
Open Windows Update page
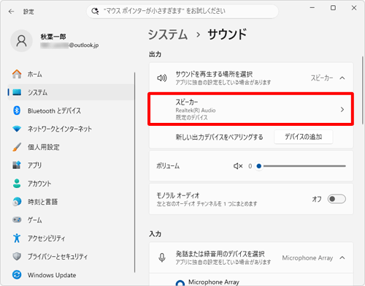(x=71, y=275)
